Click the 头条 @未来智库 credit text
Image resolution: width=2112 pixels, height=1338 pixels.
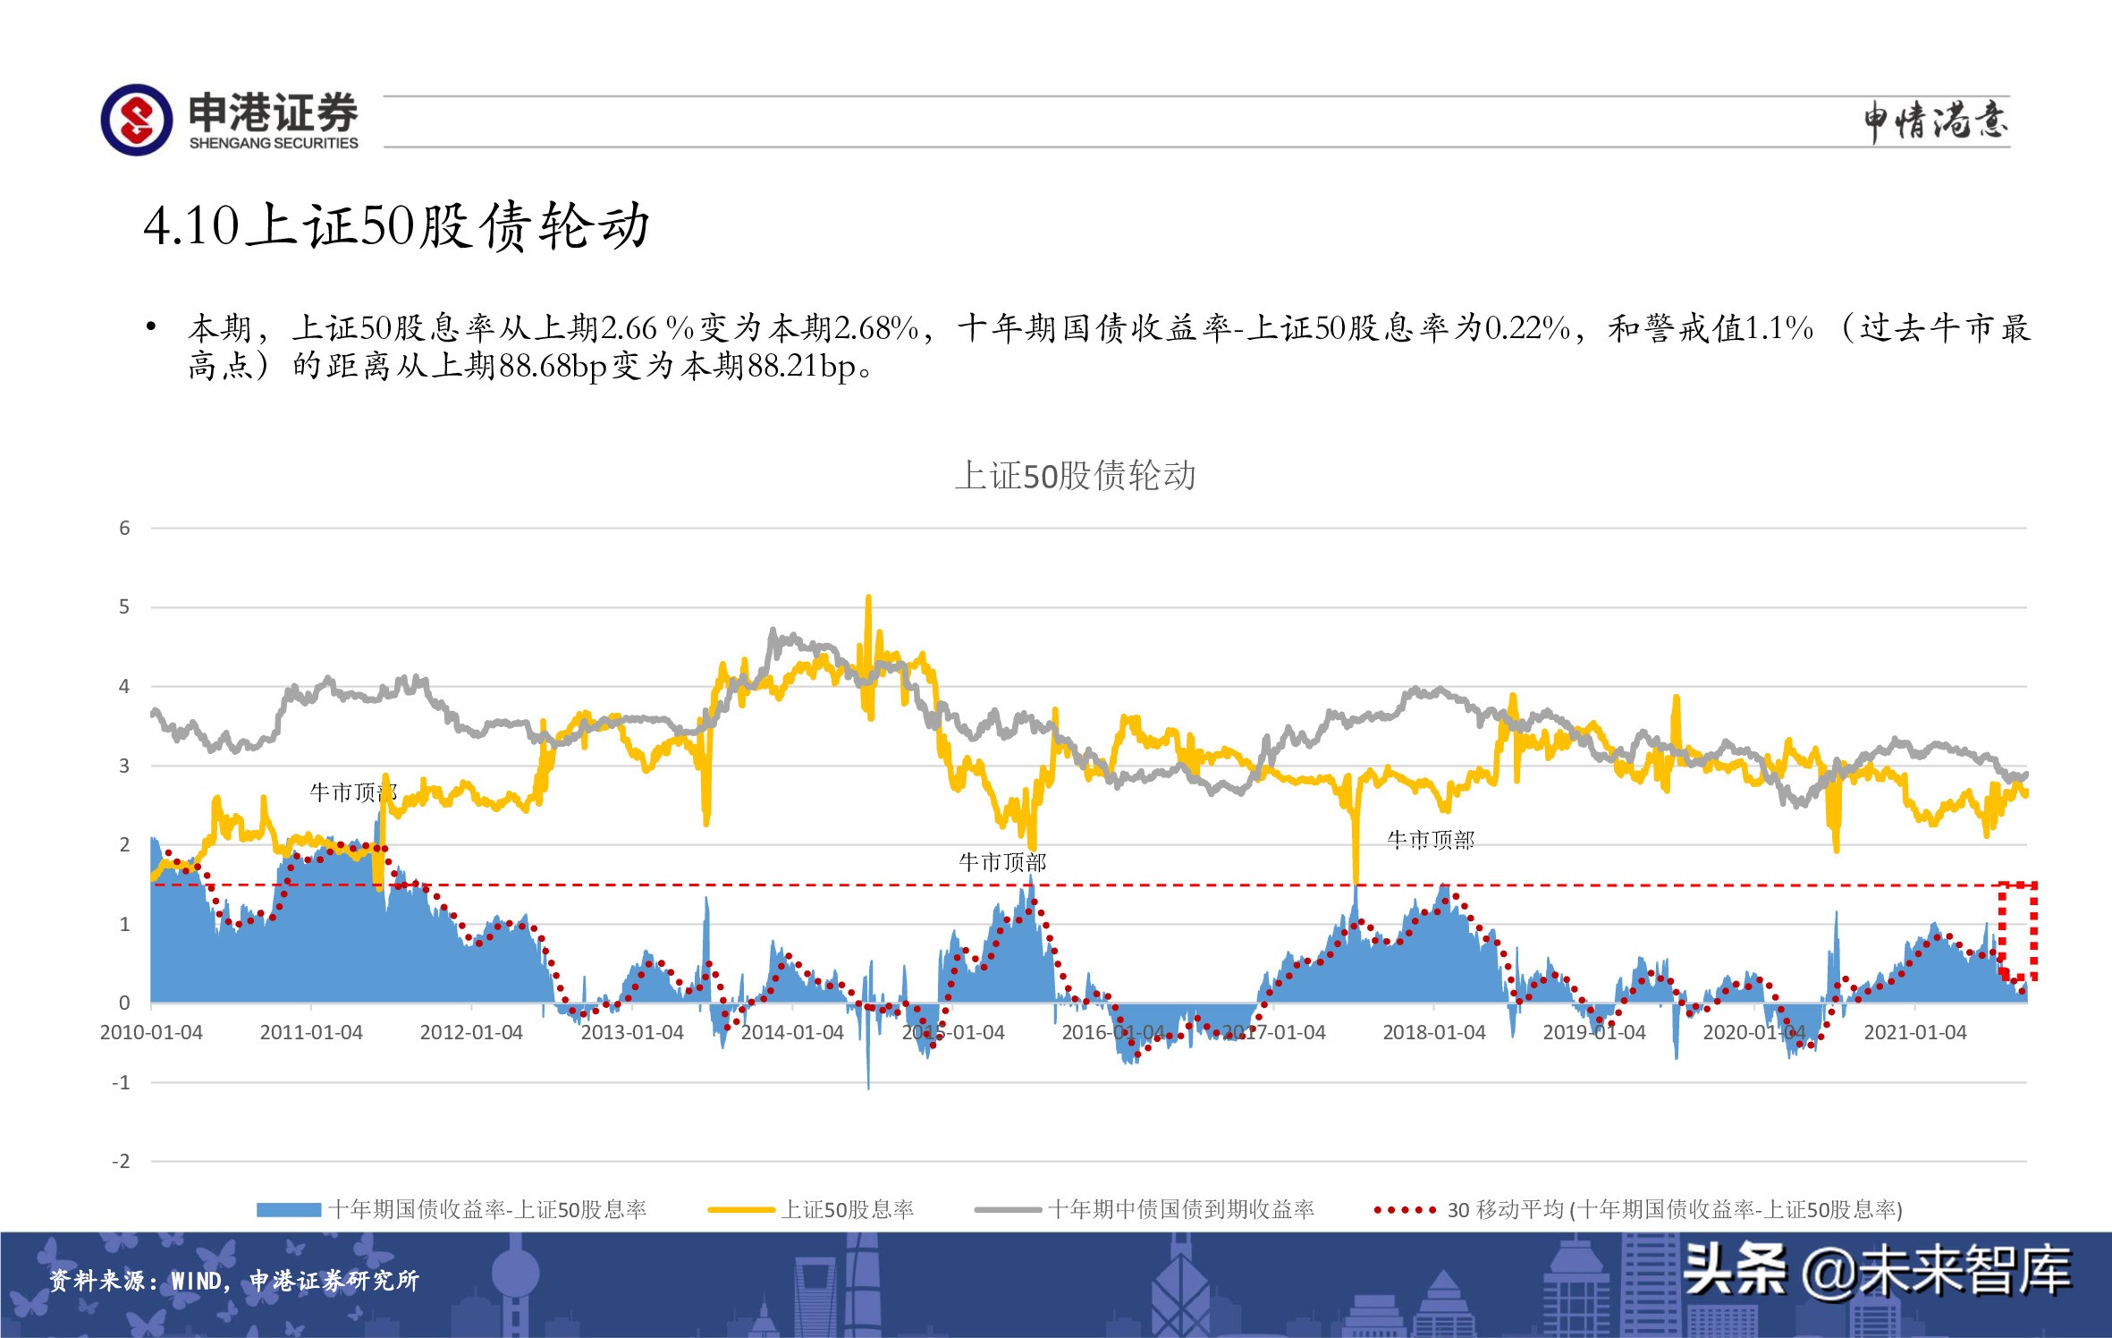coord(1878,1270)
